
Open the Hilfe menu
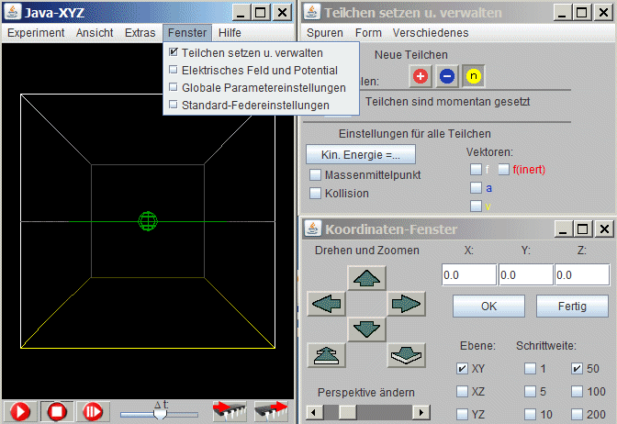pyautogui.click(x=230, y=33)
